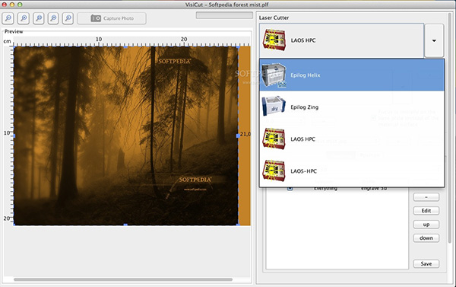
Task: Click the minus button above Edit
Action: point(426,197)
